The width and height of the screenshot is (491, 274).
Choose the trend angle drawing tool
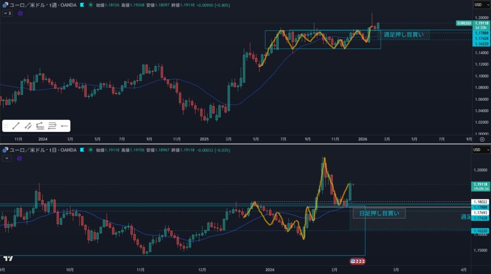pyautogui.click(x=40, y=126)
